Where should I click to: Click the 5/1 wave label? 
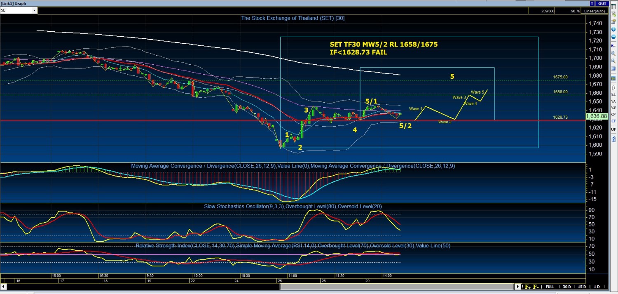[371, 101]
